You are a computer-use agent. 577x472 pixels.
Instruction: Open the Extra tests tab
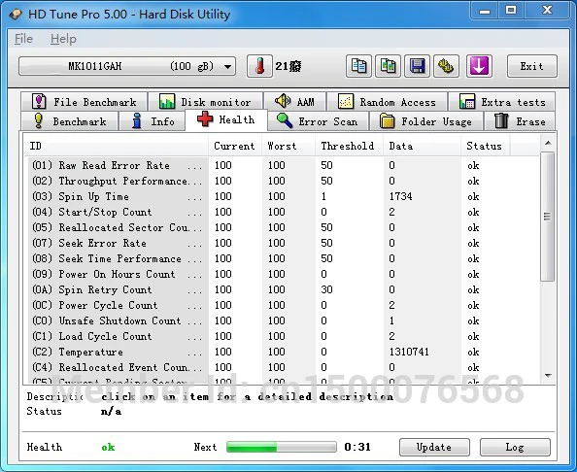point(502,102)
